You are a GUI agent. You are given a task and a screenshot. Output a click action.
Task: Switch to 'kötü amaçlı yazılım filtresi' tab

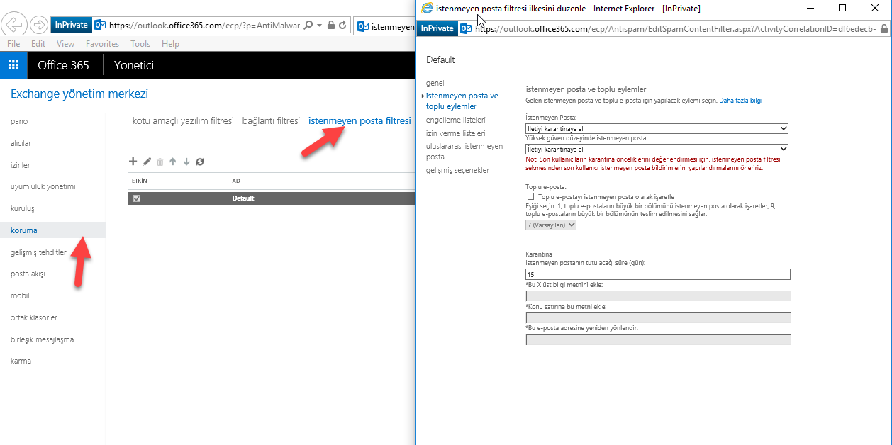click(x=183, y=121)
